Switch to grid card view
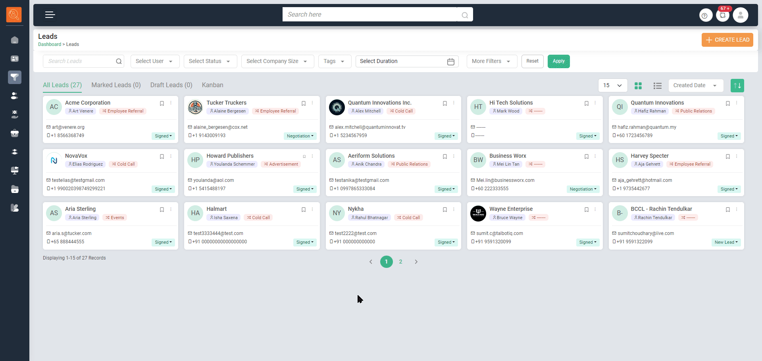This screenshot has width=762, height=361. coord(638,86)
